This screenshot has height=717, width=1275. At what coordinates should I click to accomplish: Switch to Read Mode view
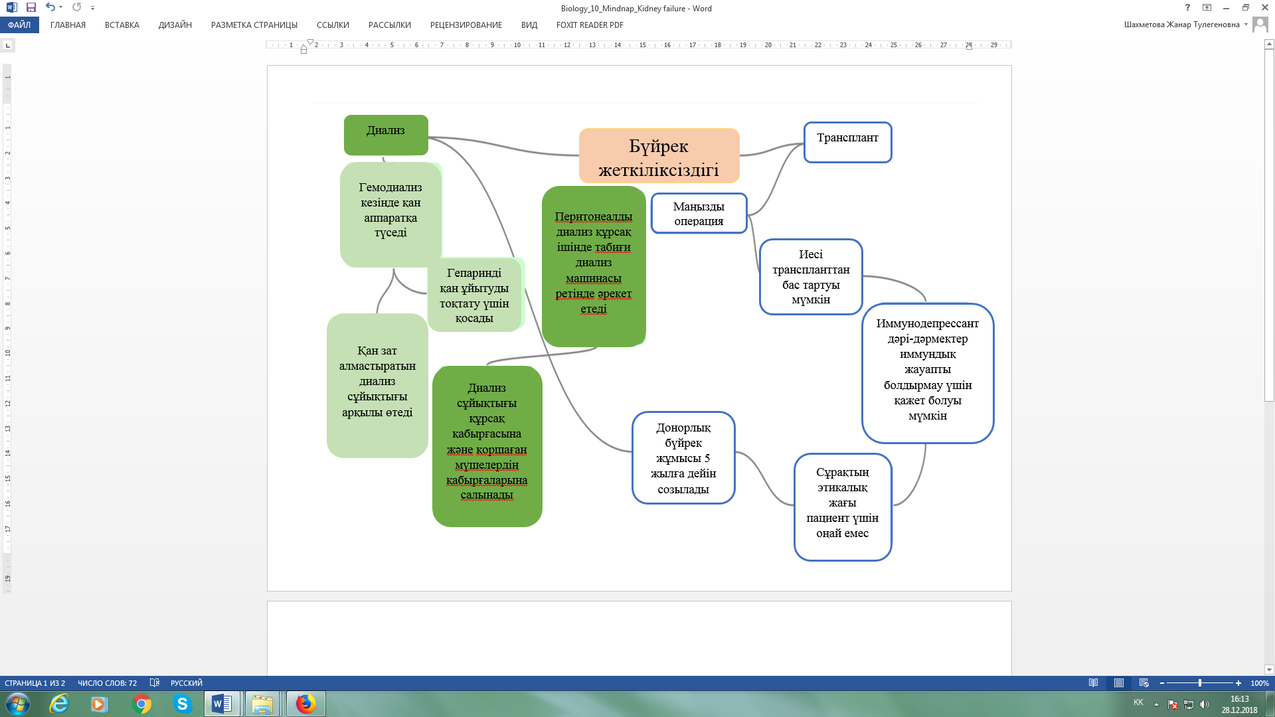click(x=1093, y=683)
